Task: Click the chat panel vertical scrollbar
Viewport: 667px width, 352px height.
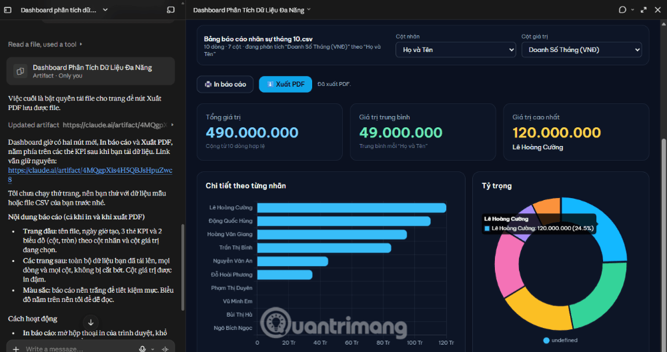Action: (183, 267)
